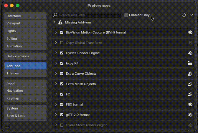This screenshot has height=133, width=198.
Task: Open the Get Extensions page
Action: pyautogui.click(x=25, y=56)
